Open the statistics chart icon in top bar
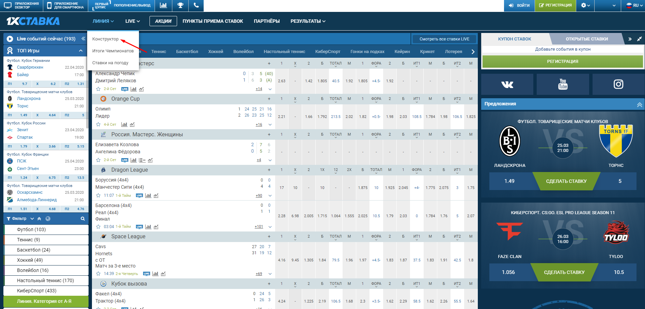This screenshot has width=645, height=309. [163, 5]
